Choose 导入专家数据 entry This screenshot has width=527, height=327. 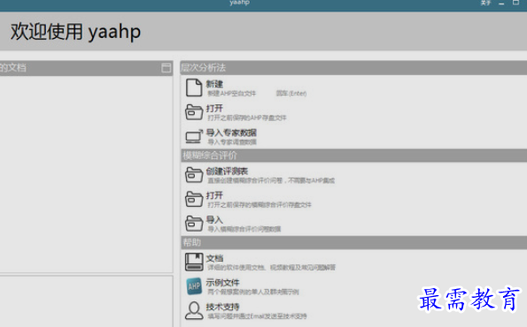coord(231,133)
